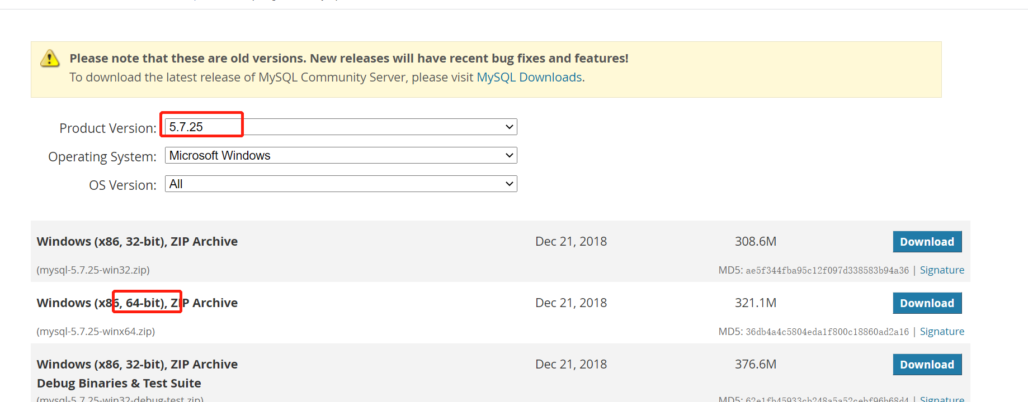This screenshot has height=402, width=1028.
Task: Click MD5 hash ae5f344fba95c12f097d338583b94a36
Action: pyautogui.click(x=827, y=271)
